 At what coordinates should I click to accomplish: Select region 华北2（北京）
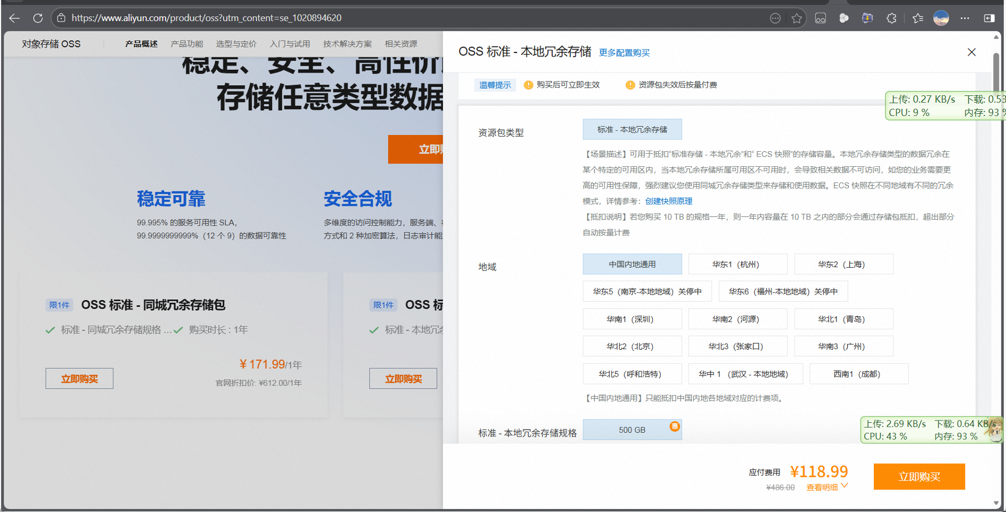point(632,346)
